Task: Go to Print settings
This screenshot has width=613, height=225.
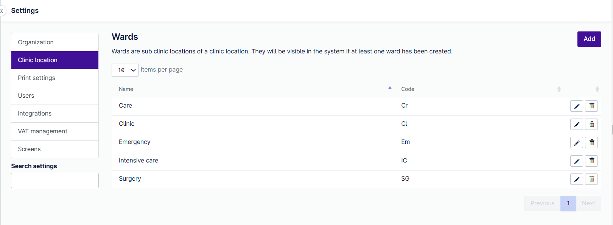Action: click(55, 78)
